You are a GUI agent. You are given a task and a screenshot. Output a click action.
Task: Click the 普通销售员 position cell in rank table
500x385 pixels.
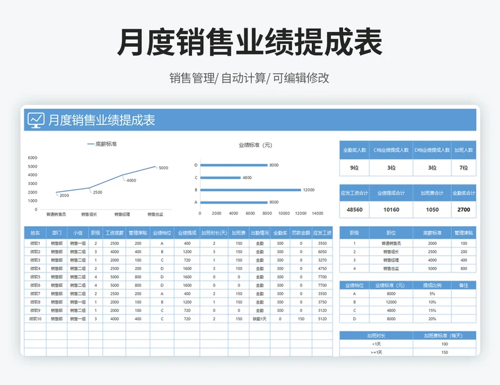pos(391,243)
